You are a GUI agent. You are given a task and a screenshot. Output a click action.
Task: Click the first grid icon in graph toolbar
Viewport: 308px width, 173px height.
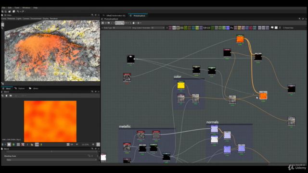103,23
